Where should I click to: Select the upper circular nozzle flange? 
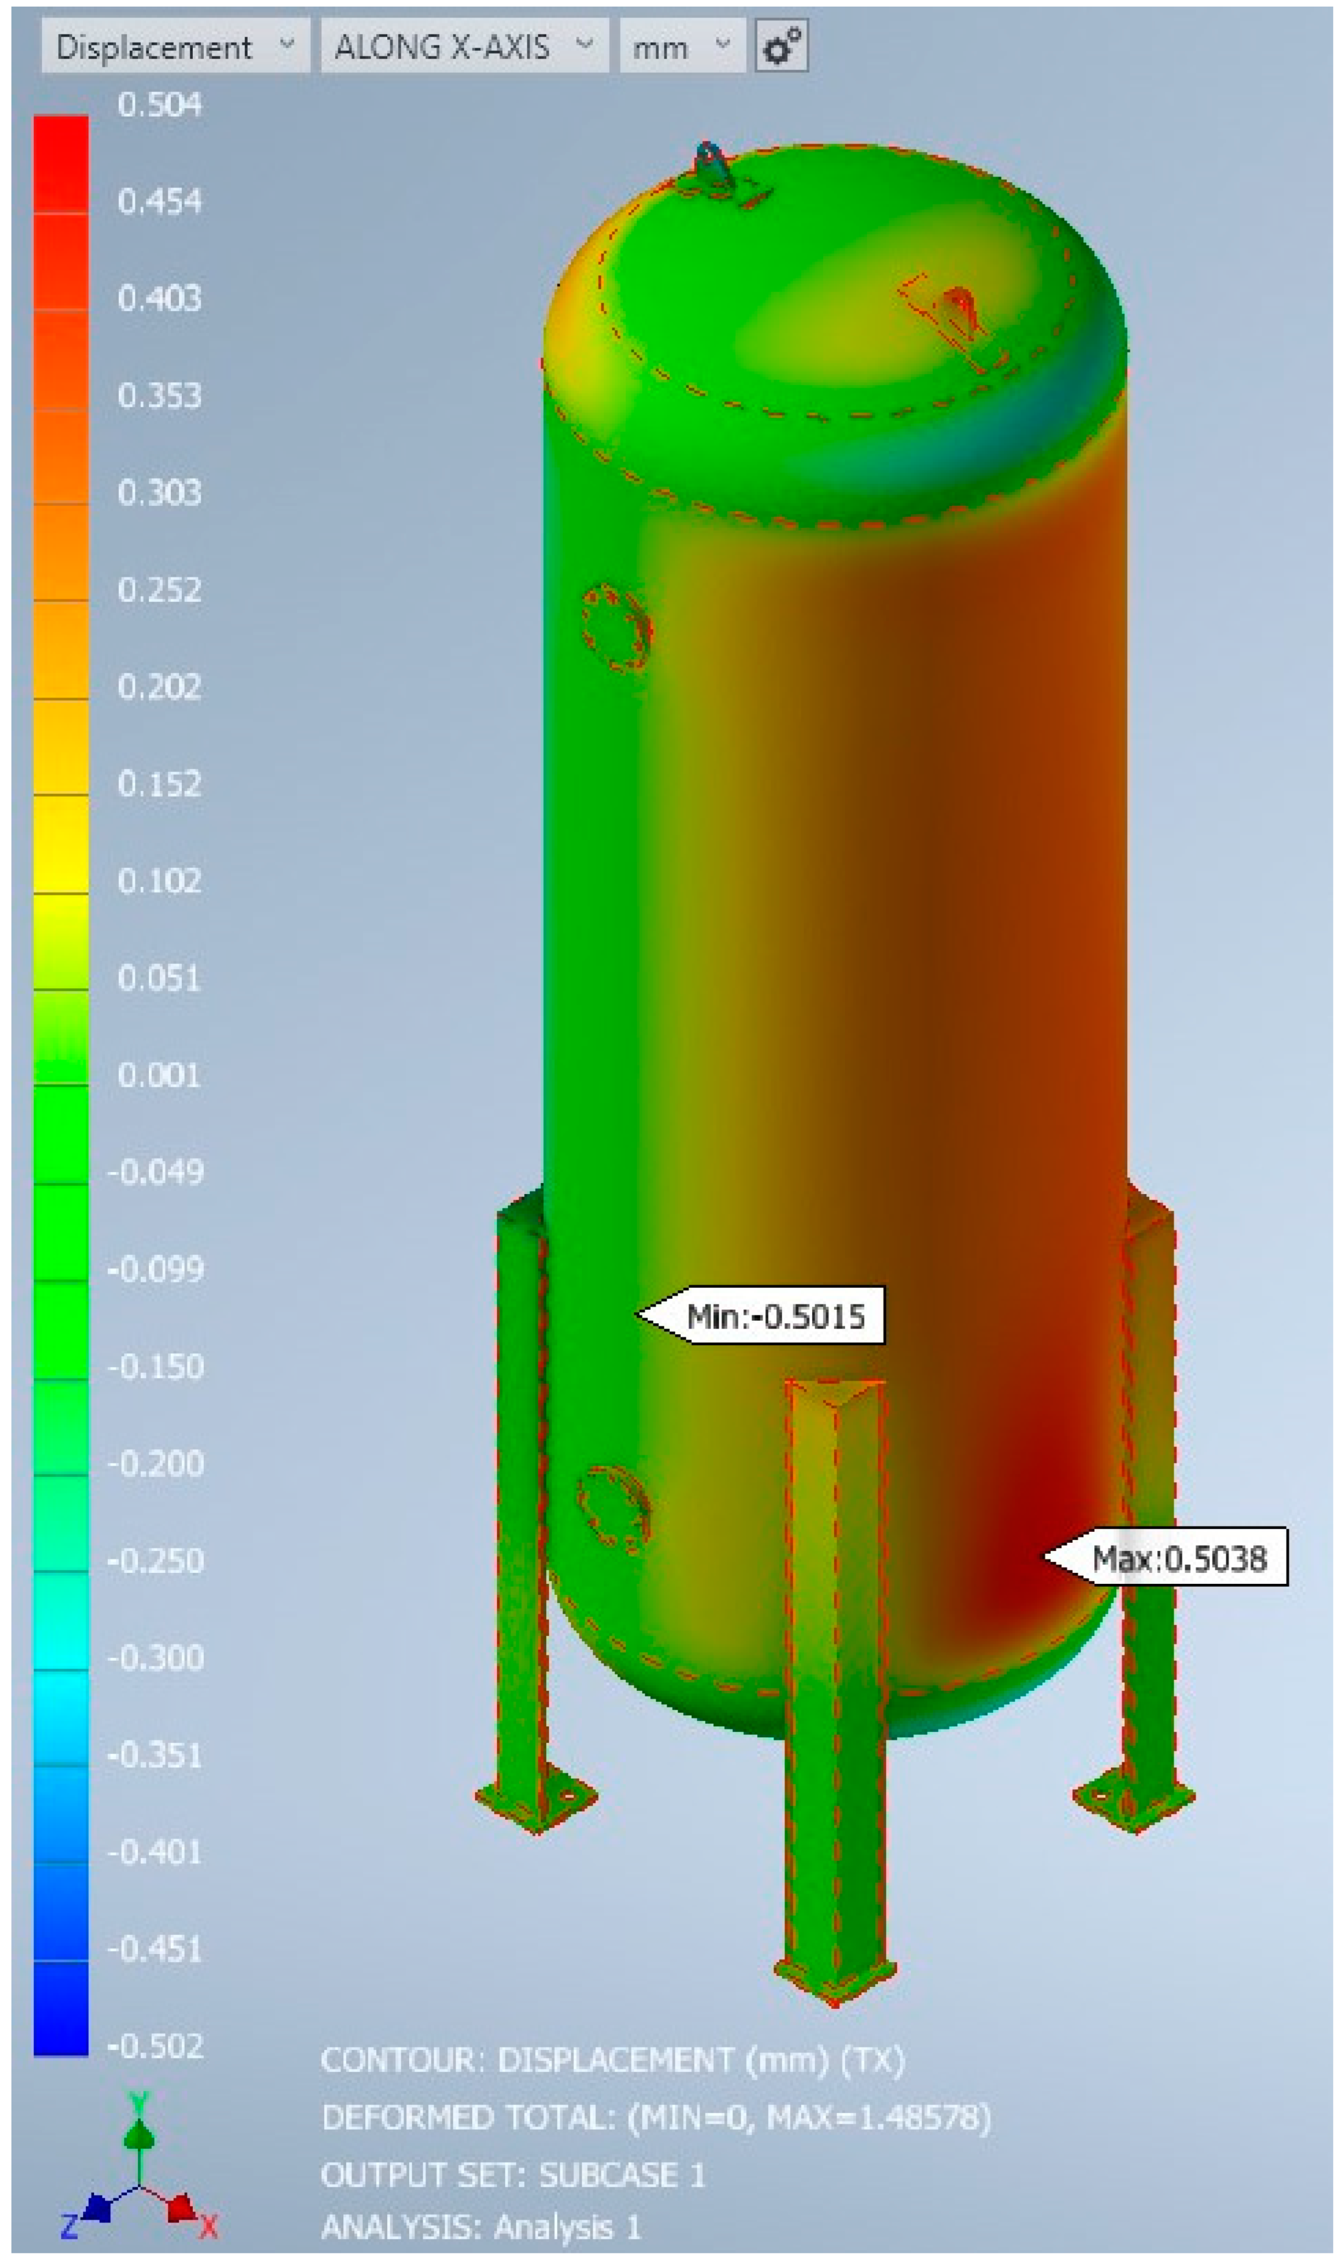616,627
